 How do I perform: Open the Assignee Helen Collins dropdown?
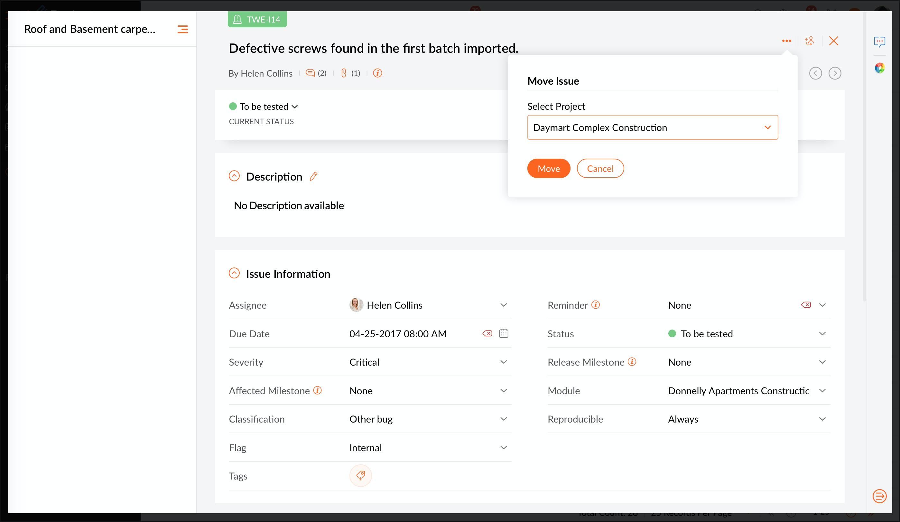[x=503, y=305]
